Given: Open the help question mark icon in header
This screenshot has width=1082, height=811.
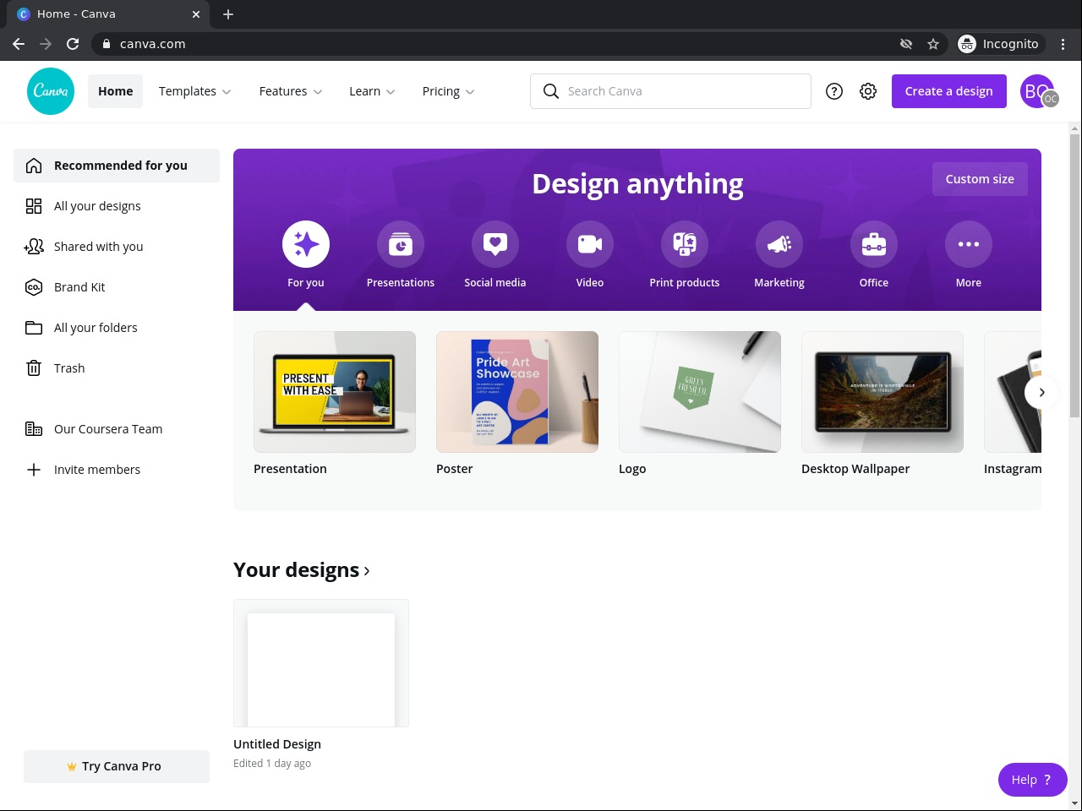Looking at the screenshot, I should [834, 91].
